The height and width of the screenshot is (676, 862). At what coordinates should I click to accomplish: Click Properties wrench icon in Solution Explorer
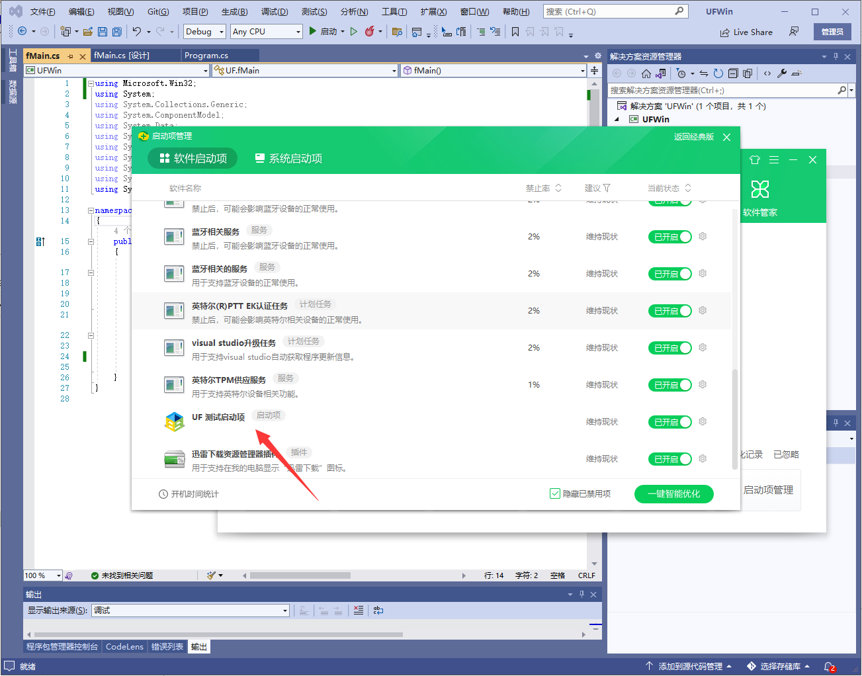click(x=782, y=73)
